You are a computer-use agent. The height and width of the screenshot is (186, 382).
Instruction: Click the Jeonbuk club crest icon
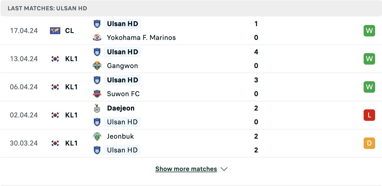tap(97, 136)
